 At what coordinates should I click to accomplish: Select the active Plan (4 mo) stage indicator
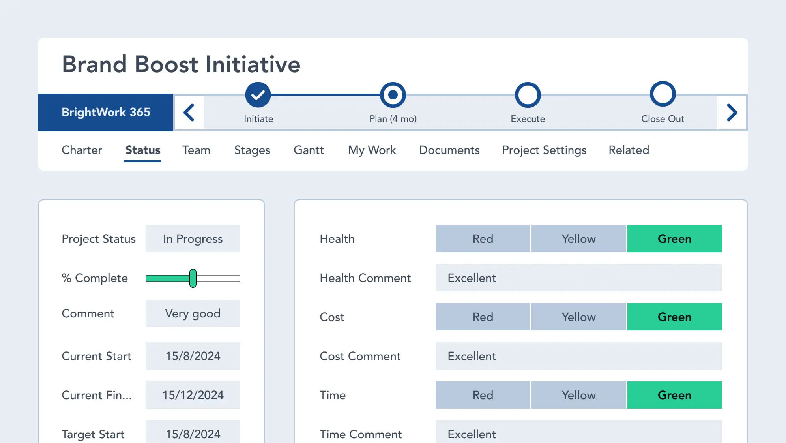pos(393,94)
